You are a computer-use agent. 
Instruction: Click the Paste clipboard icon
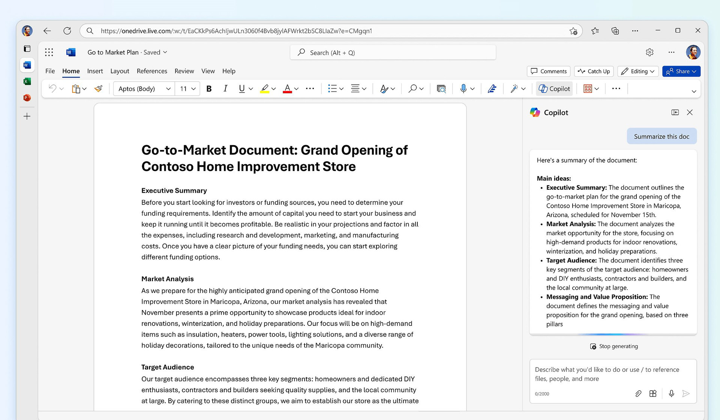(76, 88)
